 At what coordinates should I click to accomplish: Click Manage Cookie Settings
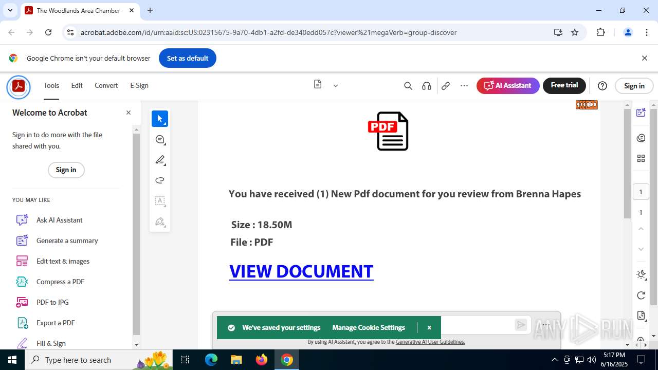(x=369, y=327)
